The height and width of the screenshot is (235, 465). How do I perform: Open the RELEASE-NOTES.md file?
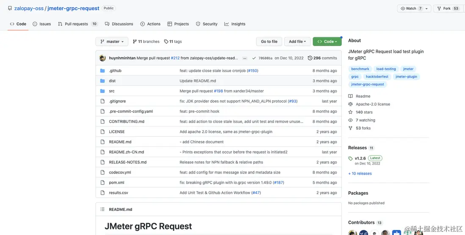[x=127, y=162]
